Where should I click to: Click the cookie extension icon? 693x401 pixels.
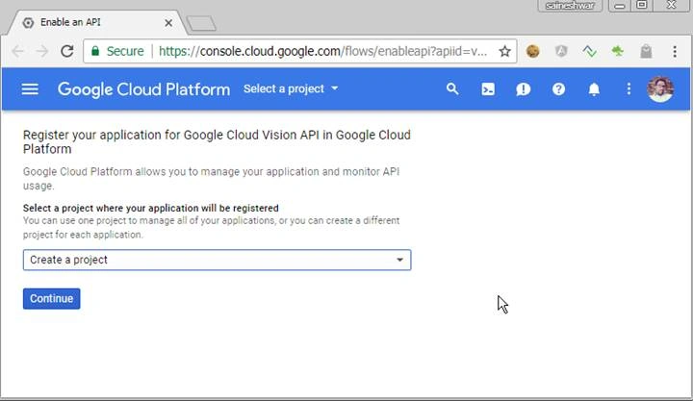pos(532,51)
